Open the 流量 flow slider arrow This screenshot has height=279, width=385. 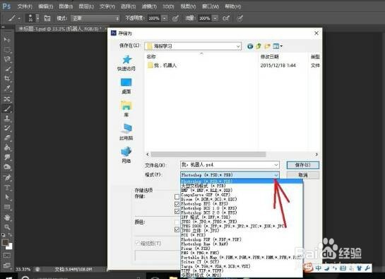(215, 18)
